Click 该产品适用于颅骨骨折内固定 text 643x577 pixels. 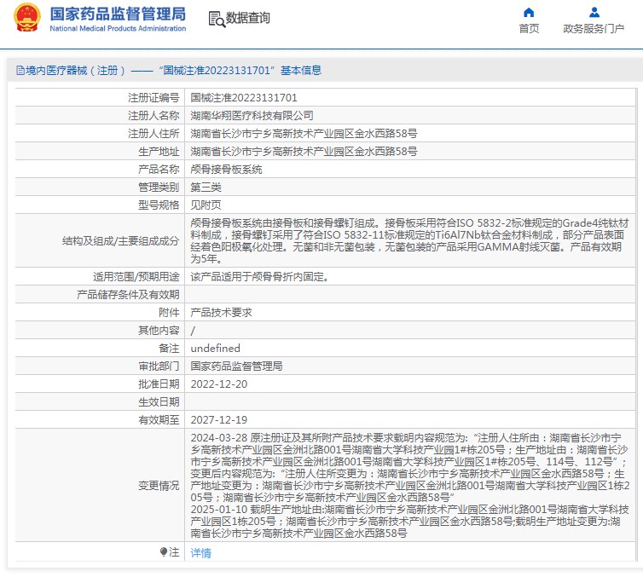coord(259,277)
